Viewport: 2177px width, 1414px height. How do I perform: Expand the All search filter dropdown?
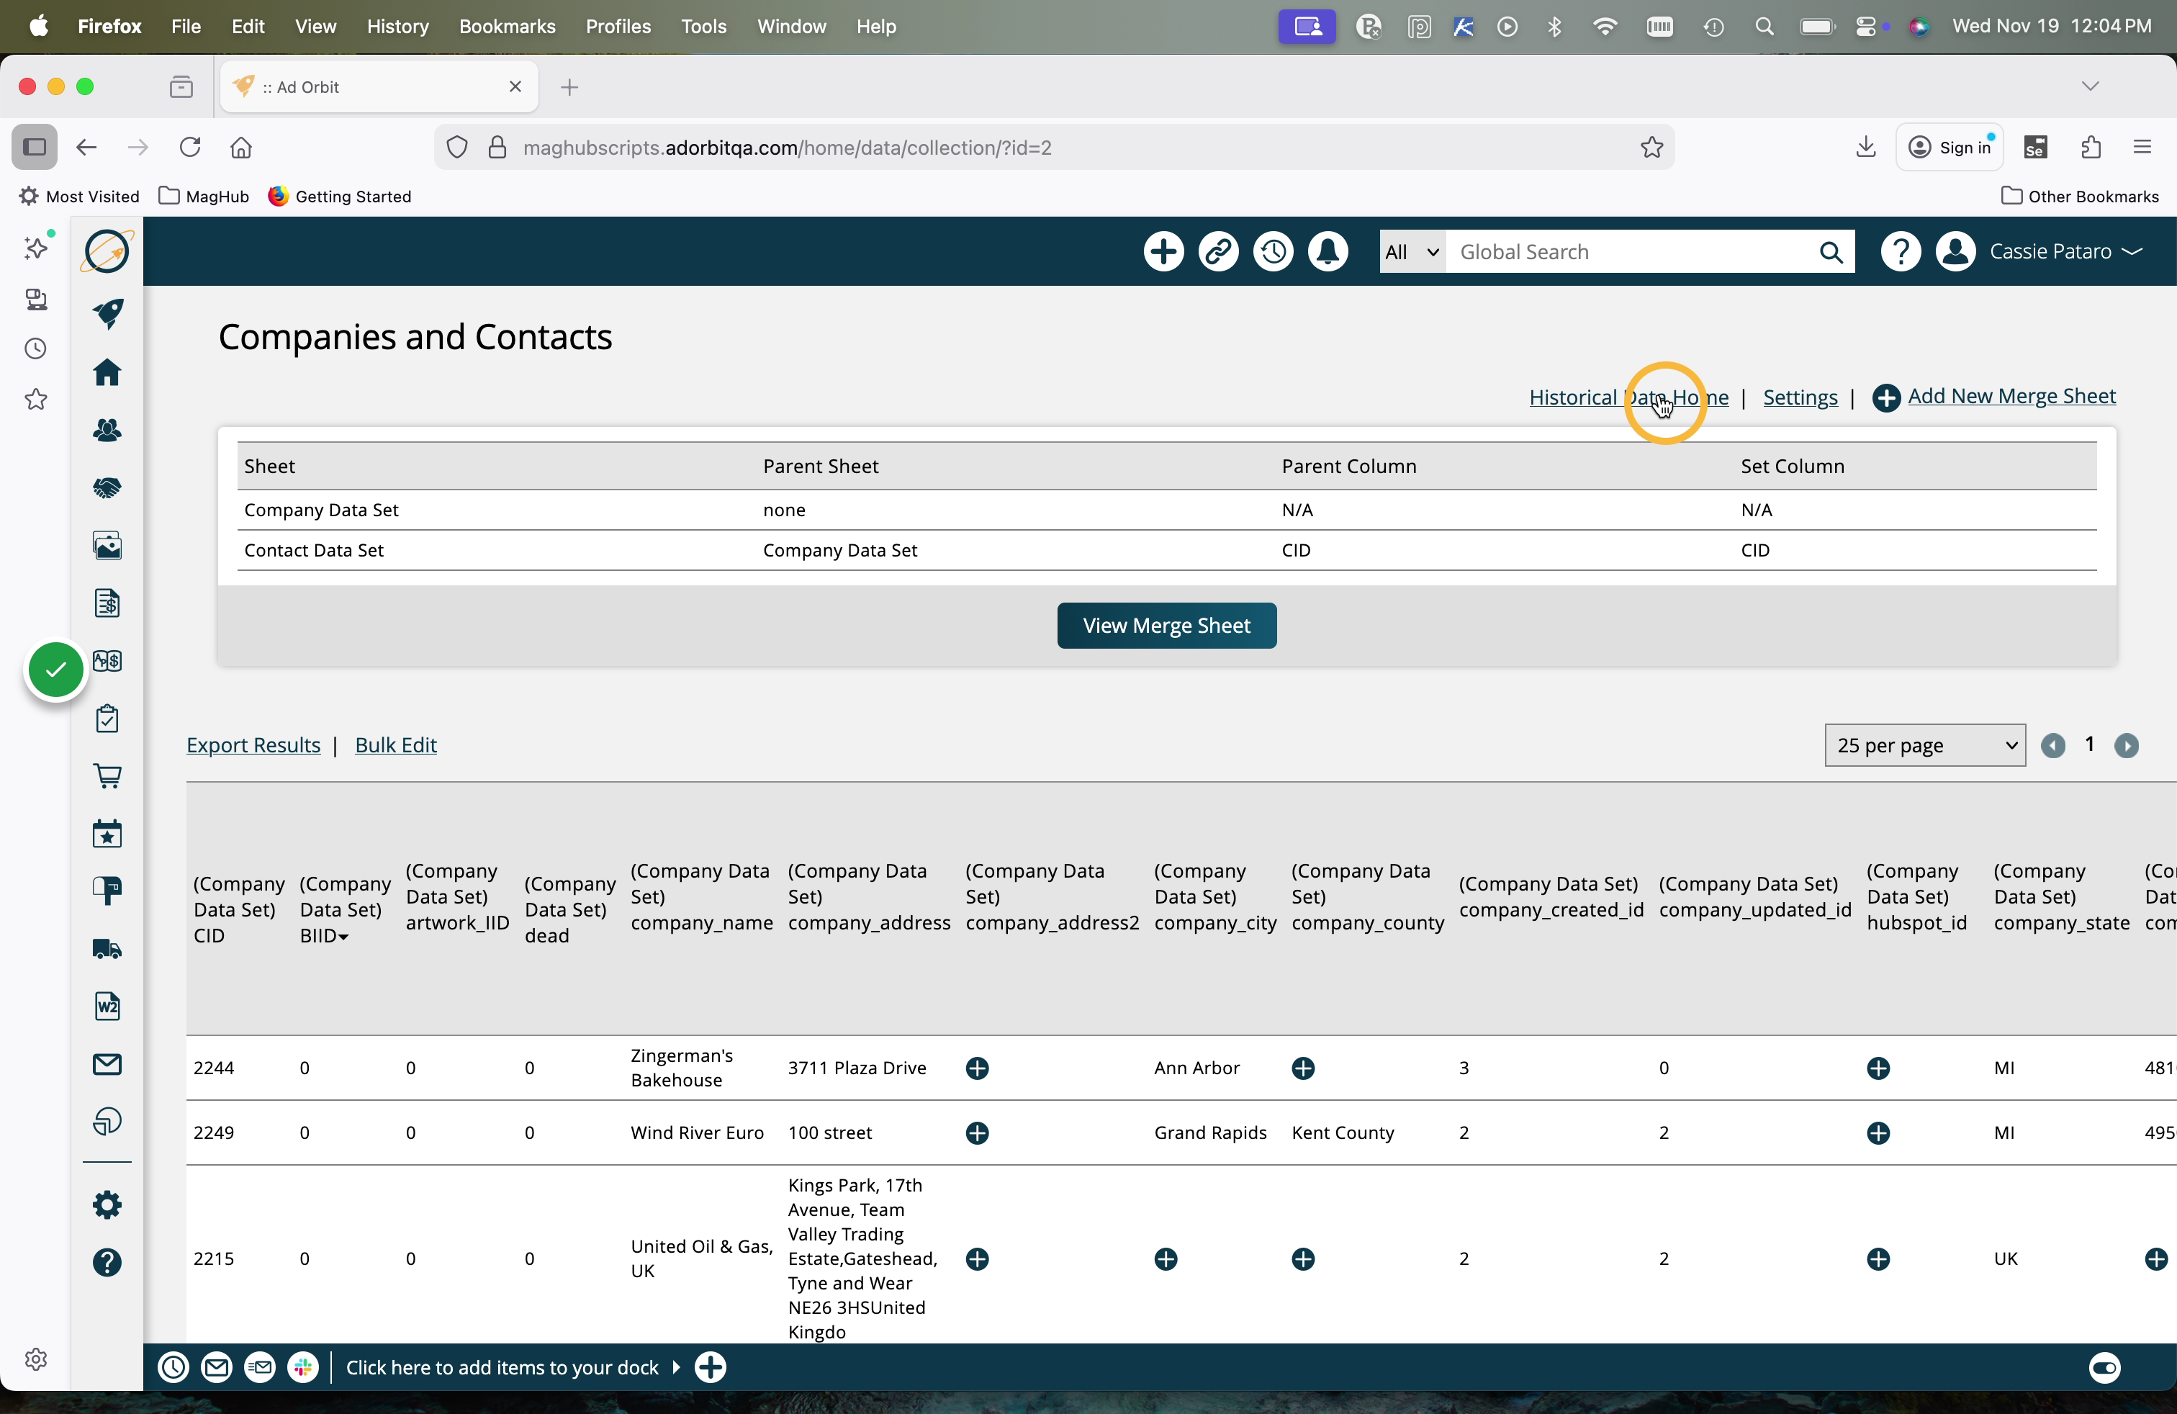point(1412,251)
